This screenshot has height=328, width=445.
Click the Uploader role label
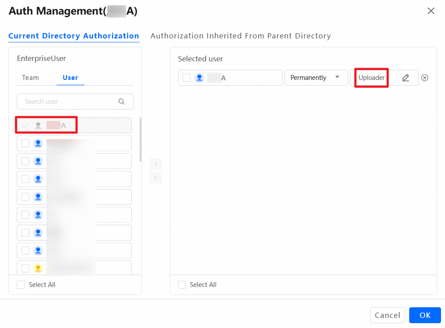click(372, 78)
